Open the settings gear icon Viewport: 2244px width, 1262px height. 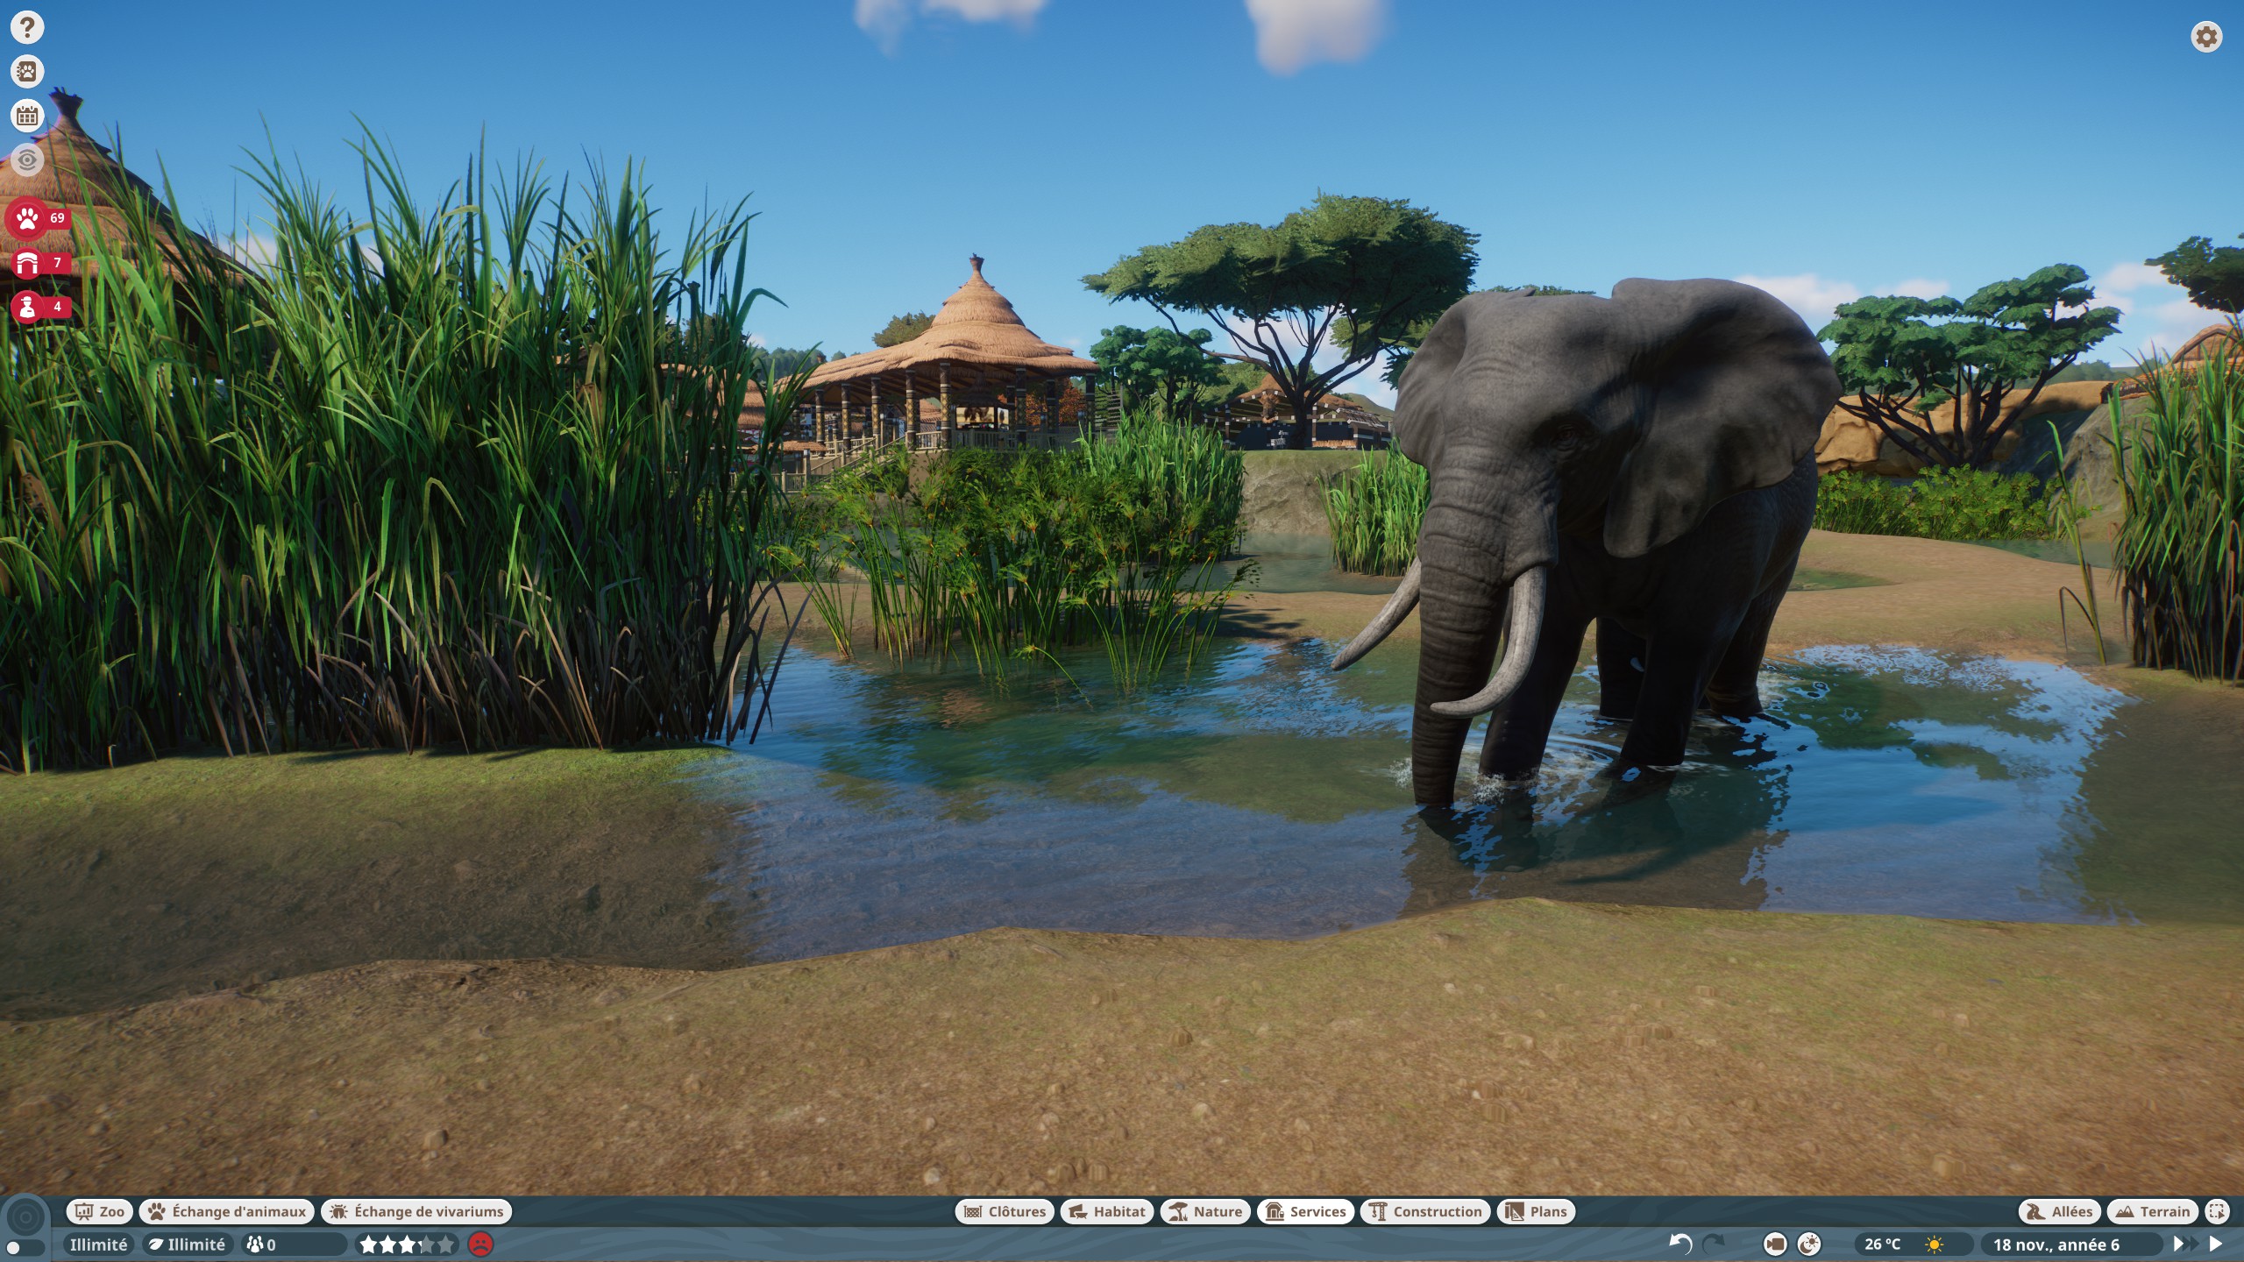pyautogui.click(x=2206, y=37)
